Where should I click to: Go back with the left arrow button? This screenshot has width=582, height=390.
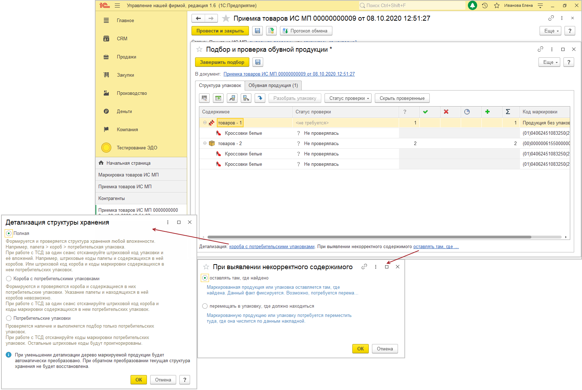(198, 18)
